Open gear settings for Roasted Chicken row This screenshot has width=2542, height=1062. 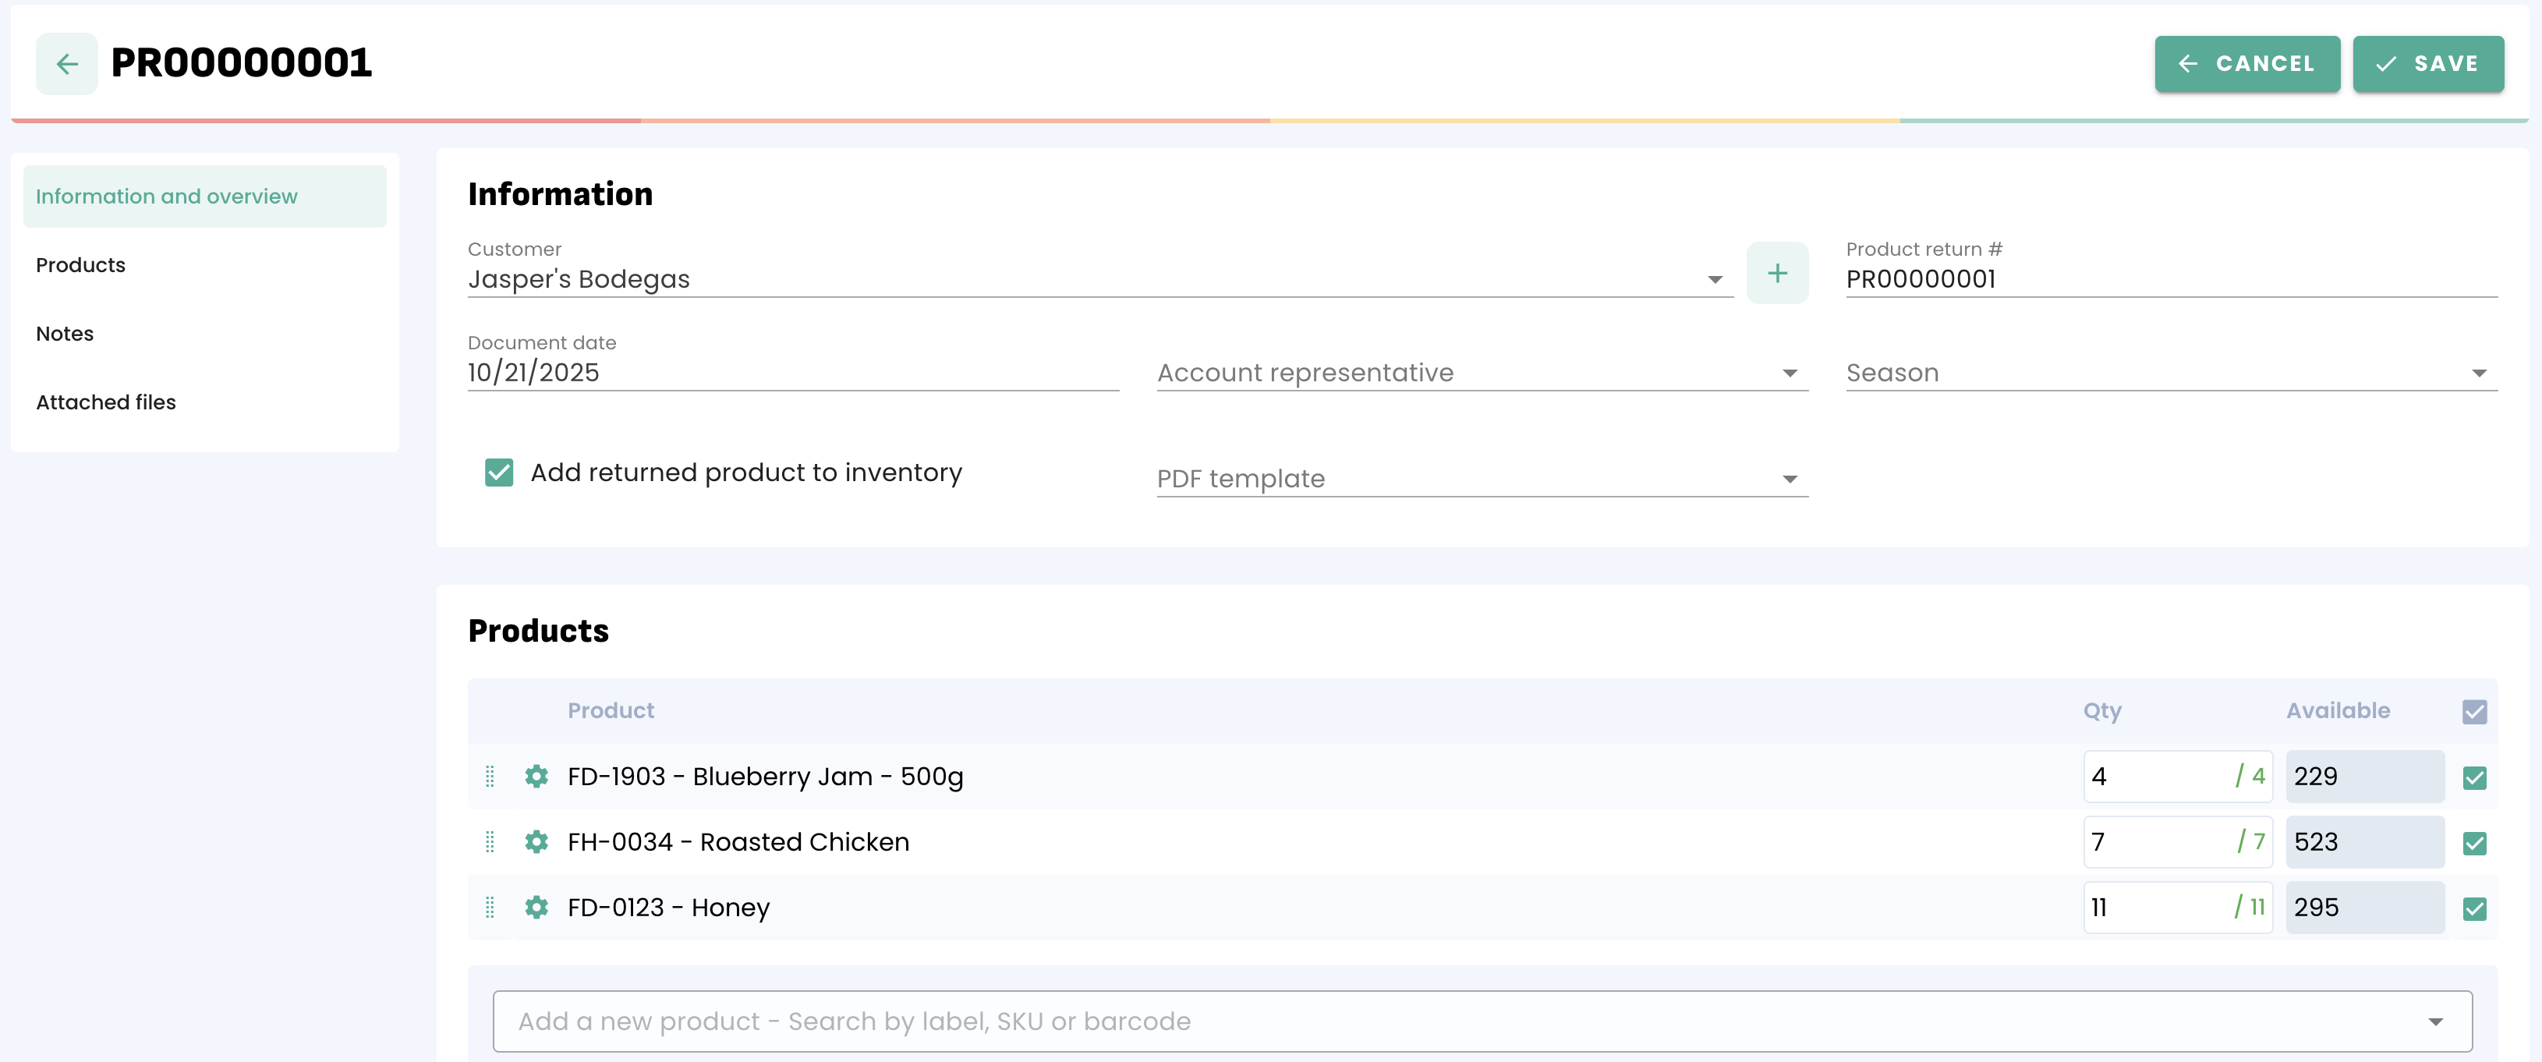pos(536,842)
